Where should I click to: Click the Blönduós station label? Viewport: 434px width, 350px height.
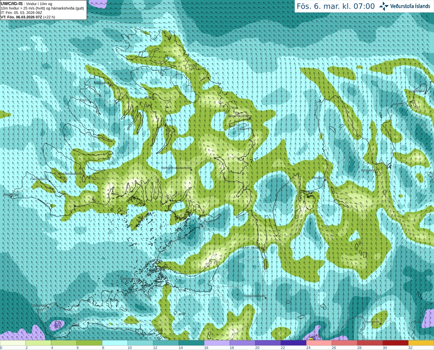click(x=318, y=178)
